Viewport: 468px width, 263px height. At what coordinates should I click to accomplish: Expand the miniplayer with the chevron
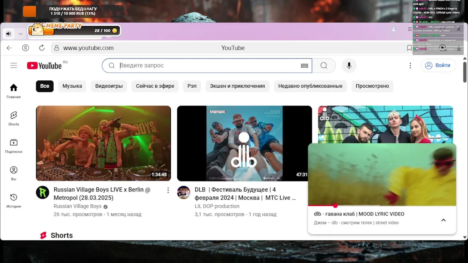tap(444, 220)
